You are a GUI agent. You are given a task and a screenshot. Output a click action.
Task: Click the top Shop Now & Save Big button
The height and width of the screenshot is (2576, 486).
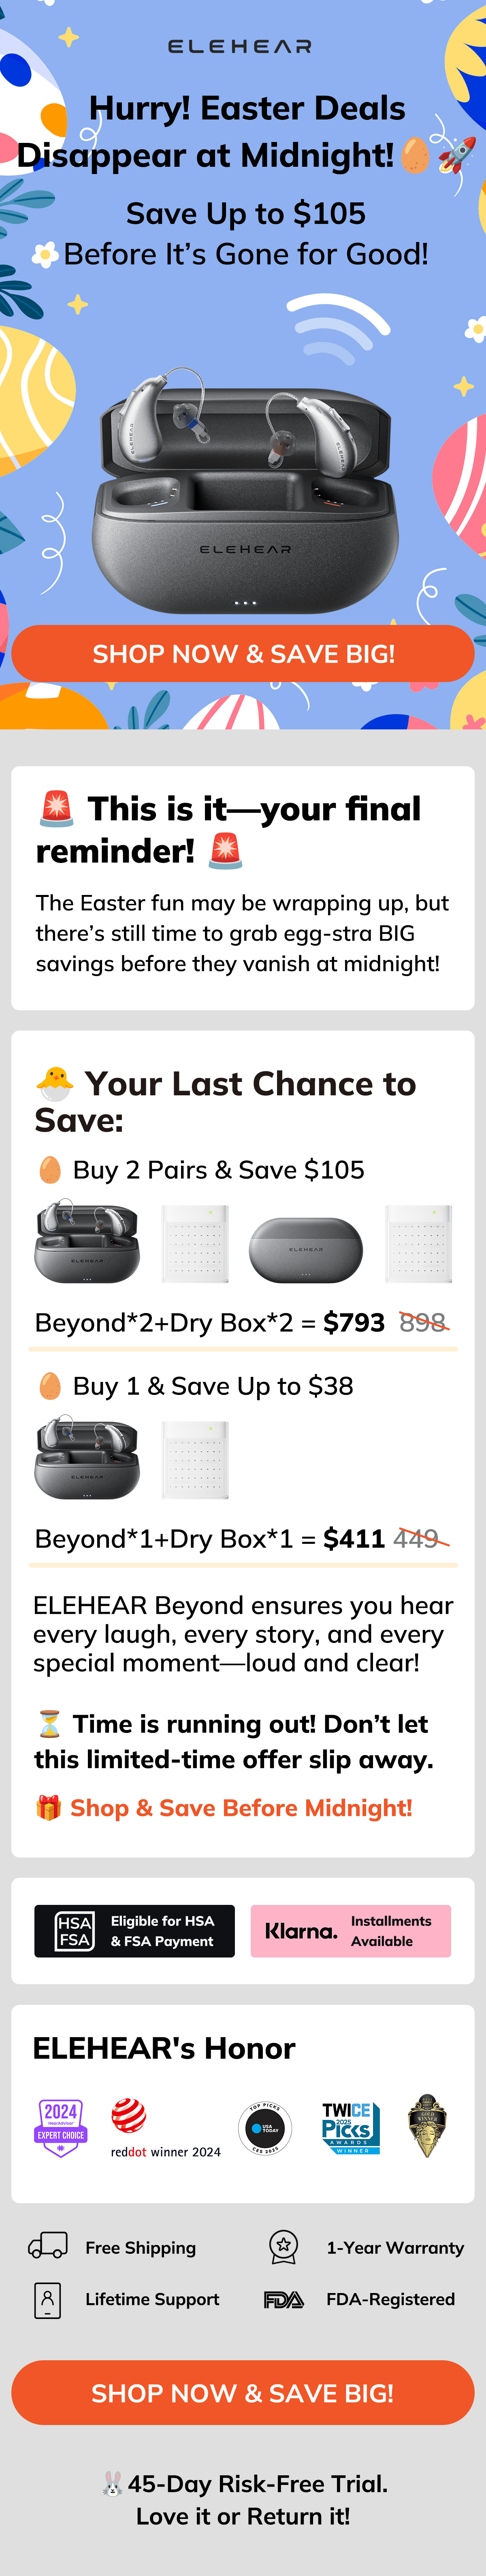[x=243, y=654]
